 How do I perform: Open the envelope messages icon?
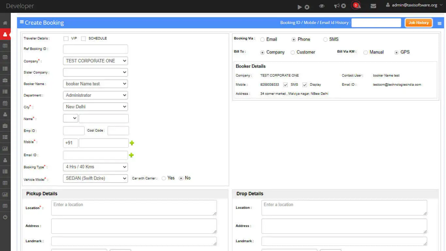373,6
